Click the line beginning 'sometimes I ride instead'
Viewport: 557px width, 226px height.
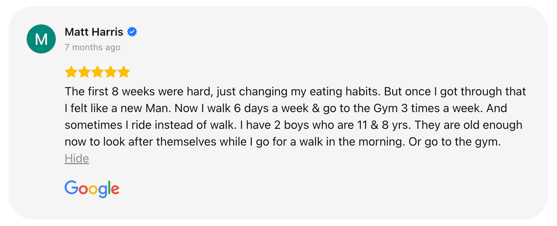[294, 125]
